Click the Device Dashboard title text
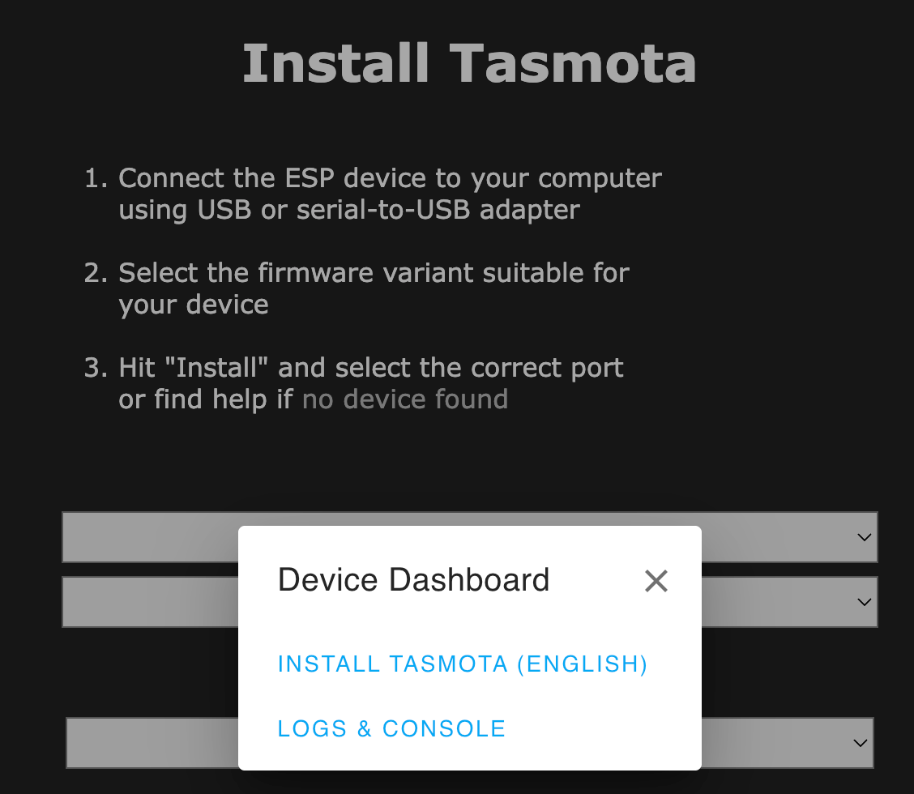This screenshot has height=794, width=914. click(x=413, y=579)
